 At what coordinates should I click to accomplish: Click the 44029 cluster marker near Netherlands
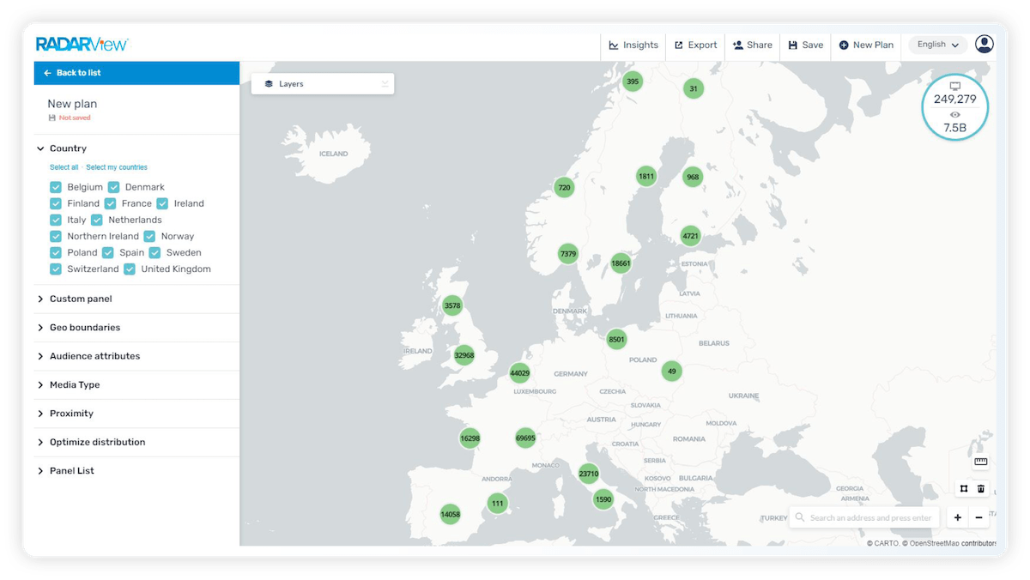pos(519,372)
